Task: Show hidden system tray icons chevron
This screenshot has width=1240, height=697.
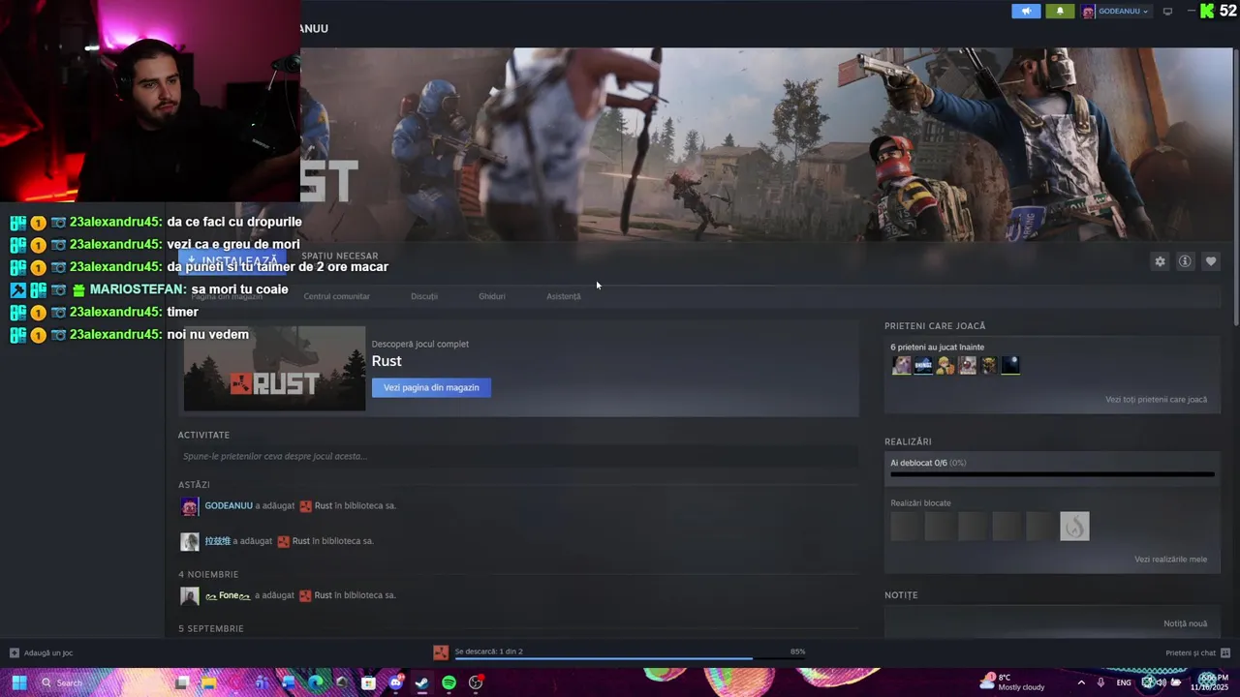Action: point(1081,682)
